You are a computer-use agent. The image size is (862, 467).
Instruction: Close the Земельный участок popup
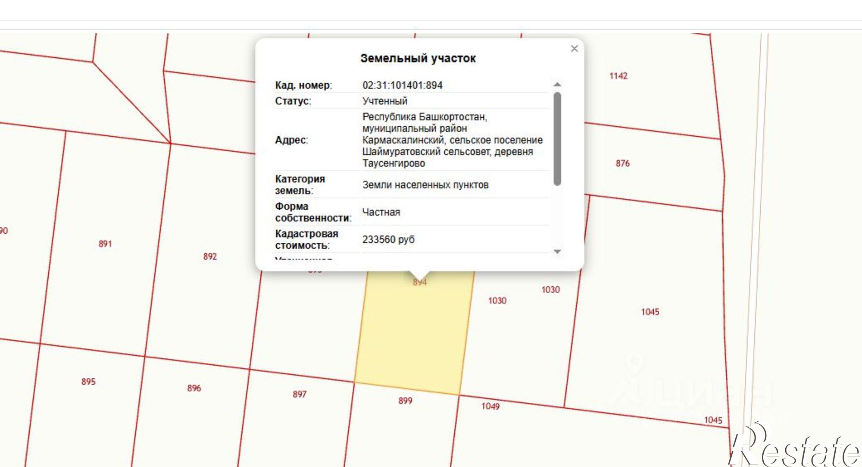[574, 49]
